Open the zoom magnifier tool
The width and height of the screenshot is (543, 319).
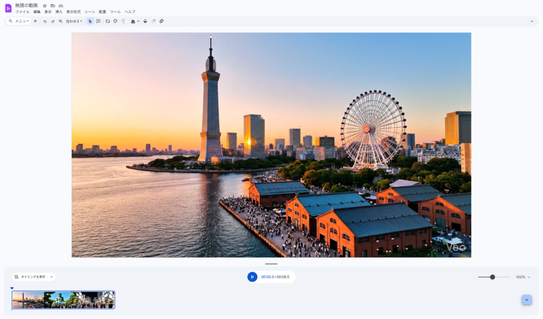click(62, 21)
